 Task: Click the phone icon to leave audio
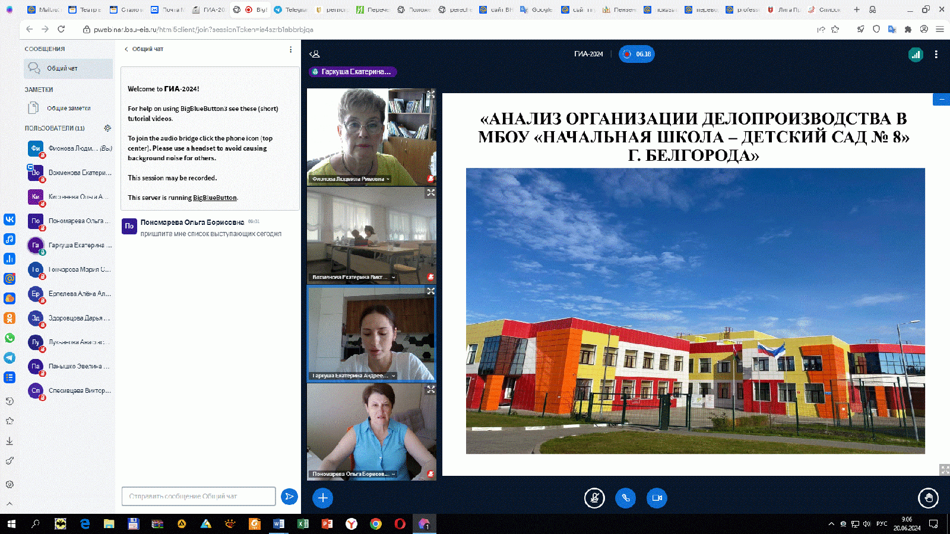pos(625,498)
